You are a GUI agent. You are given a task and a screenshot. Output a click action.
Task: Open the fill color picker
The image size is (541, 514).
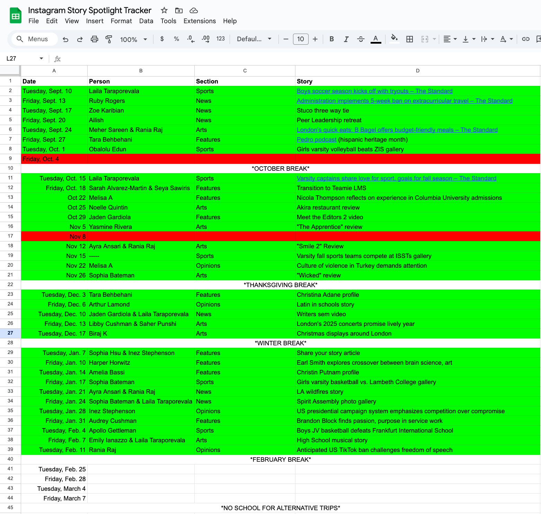point(394,39)
